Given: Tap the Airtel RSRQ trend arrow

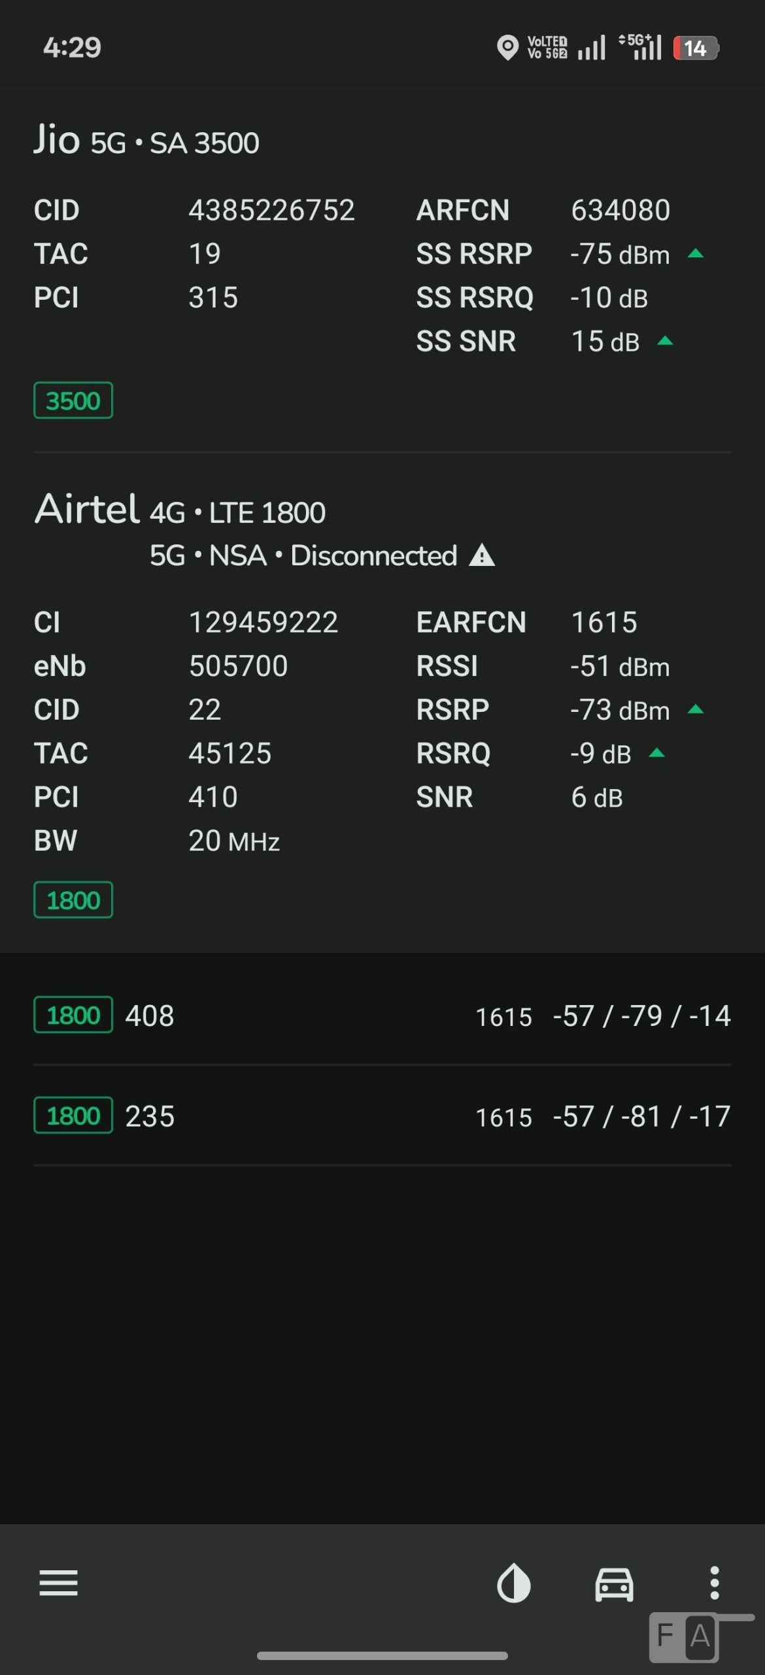Looking at the screenshot, I should (656, 754).
